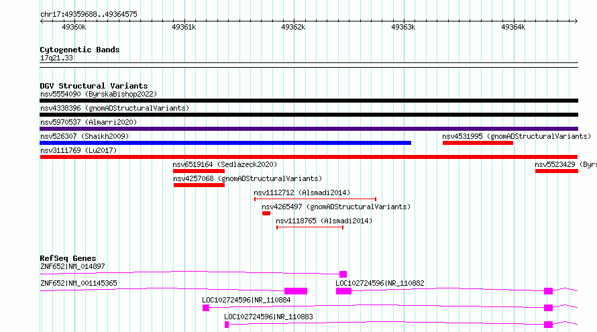Viewport: 597px width, 332px height.
Task: Click the 49360k ruler tick label
Action: (x=74, y=27)
